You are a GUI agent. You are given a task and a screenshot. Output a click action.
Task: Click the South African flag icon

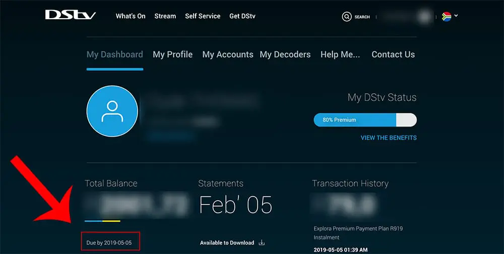coord(447,17)
